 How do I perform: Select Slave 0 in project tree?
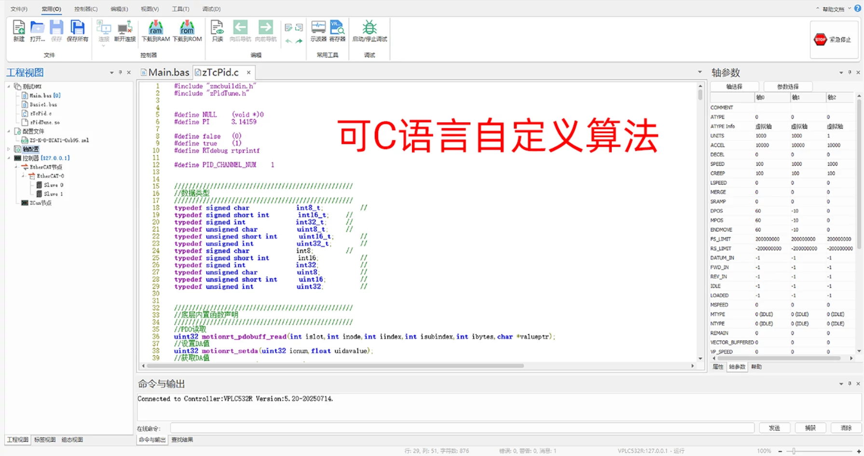50,185
